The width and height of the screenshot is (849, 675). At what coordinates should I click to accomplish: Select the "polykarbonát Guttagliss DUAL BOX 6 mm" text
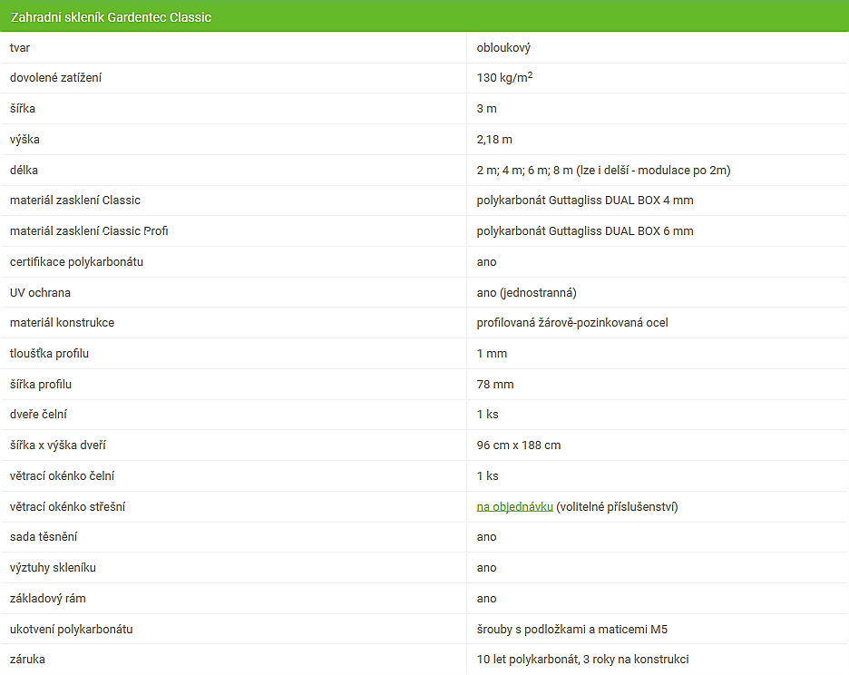click(585, 231)
